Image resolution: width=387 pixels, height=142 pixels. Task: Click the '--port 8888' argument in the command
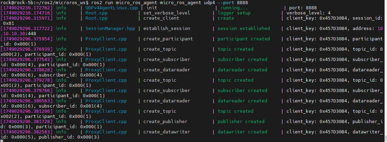233,3
